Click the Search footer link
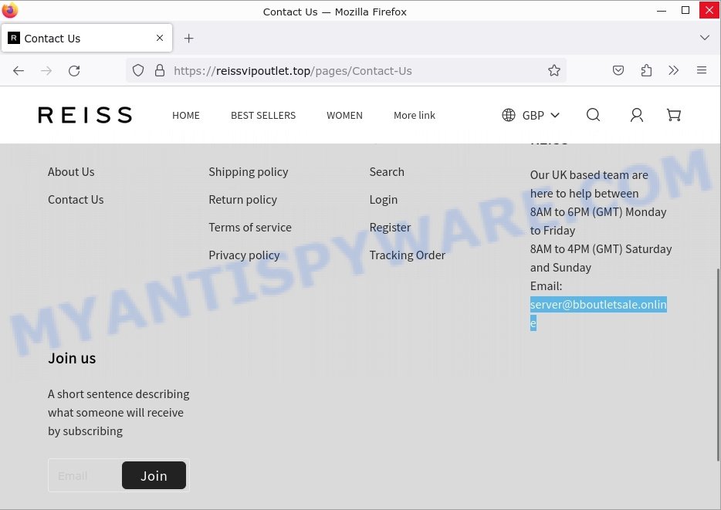This screenshot has width=721, height=510. [x=387, y=172]
